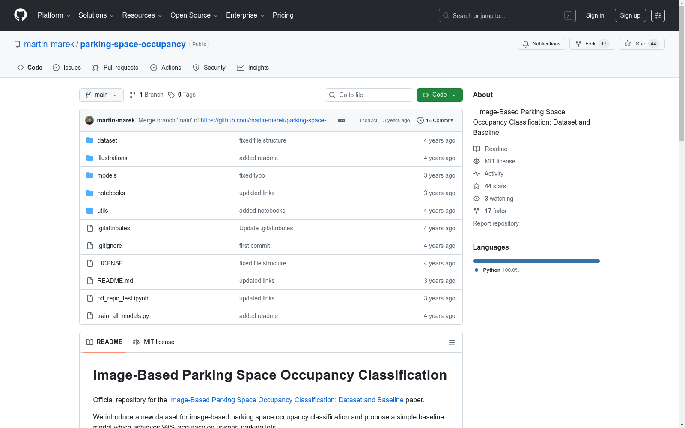Expand the Resources menu

coord(142,15)
